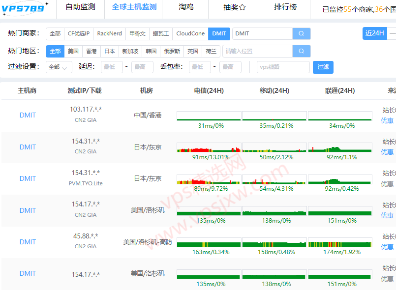This screenshot has height=292, width=396.
Task: Open the 全球主机监测 tab
Action: pyautogui.click(x=134, y=7)
